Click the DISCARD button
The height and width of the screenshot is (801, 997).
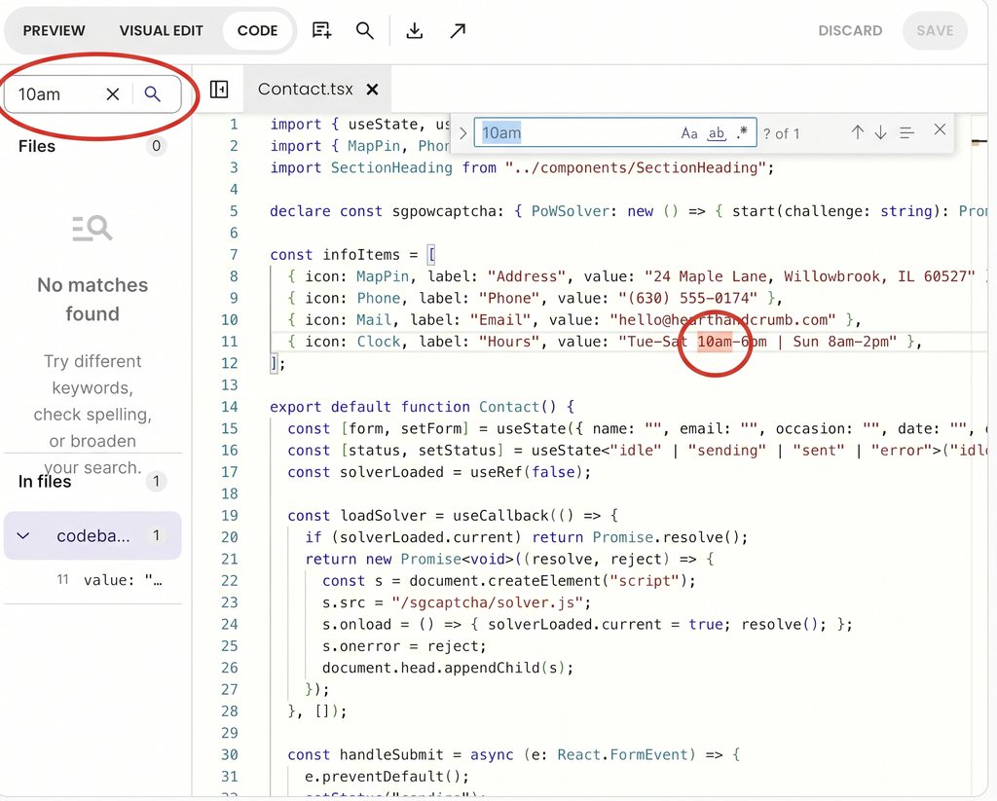[x=850, y=30]
